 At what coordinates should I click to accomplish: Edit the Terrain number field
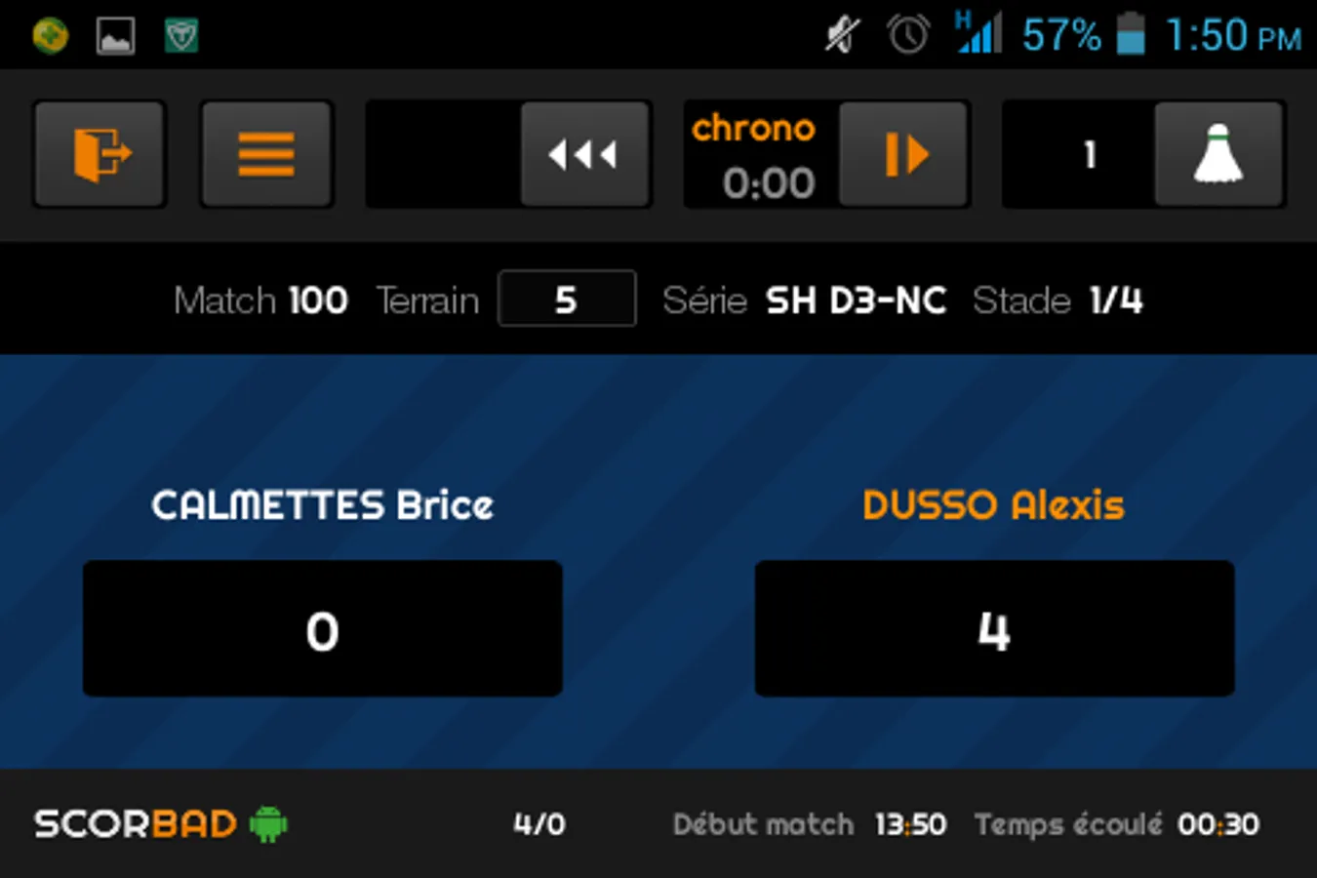tap(567, 299)
